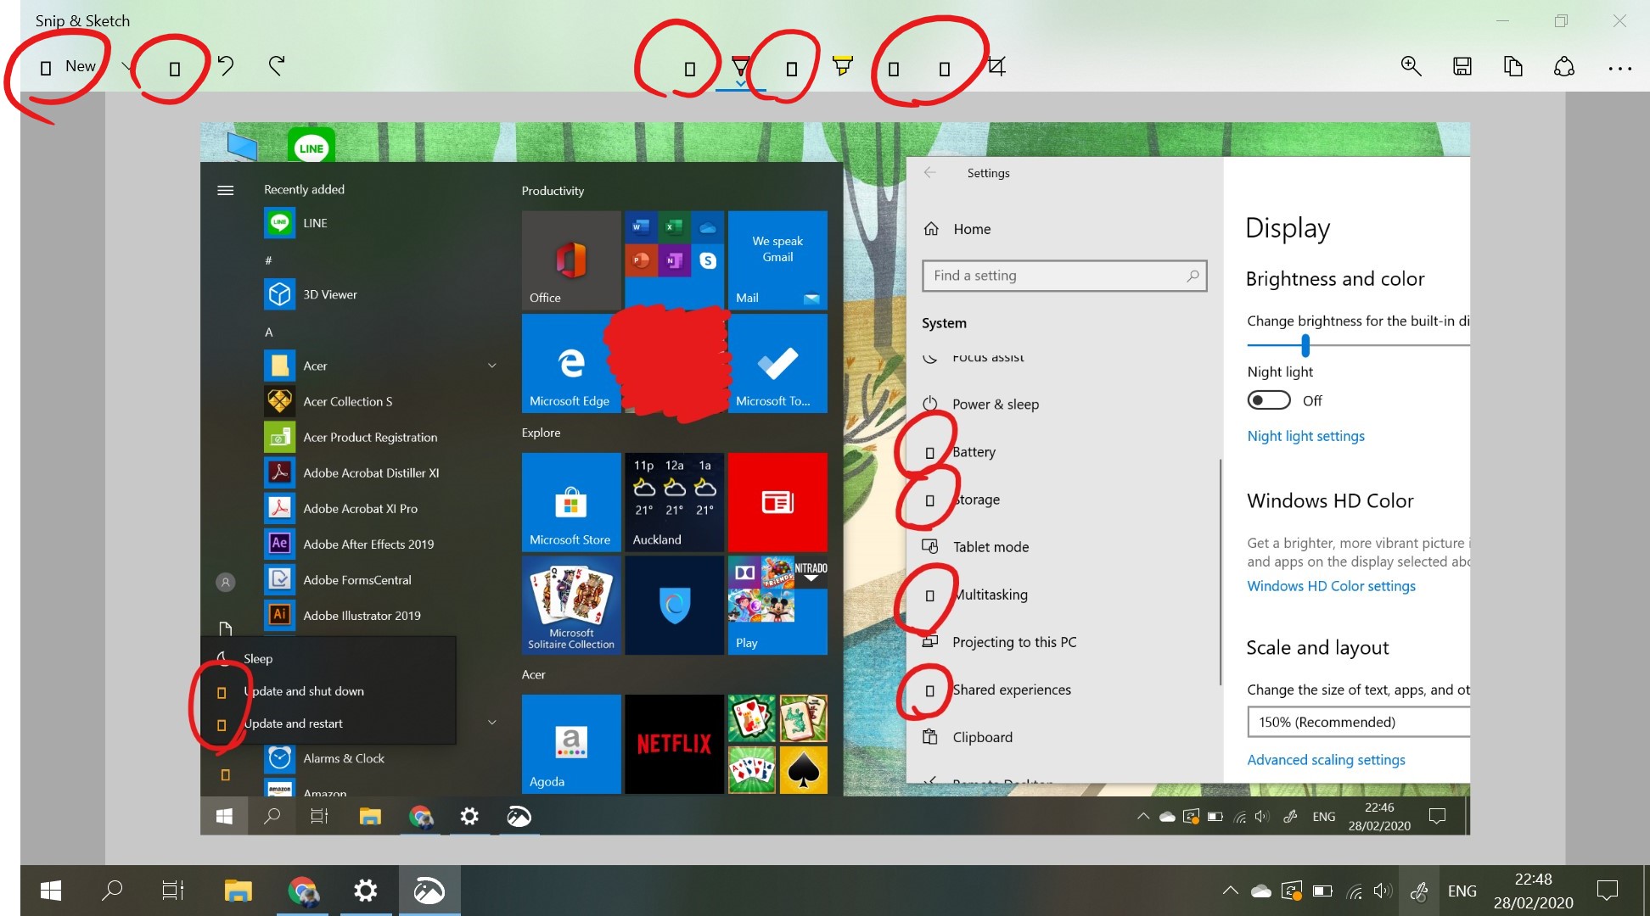The image size is (1650, 916).
Task: Adjust the brightness slider handle
Action: [x=1305, y=345]
